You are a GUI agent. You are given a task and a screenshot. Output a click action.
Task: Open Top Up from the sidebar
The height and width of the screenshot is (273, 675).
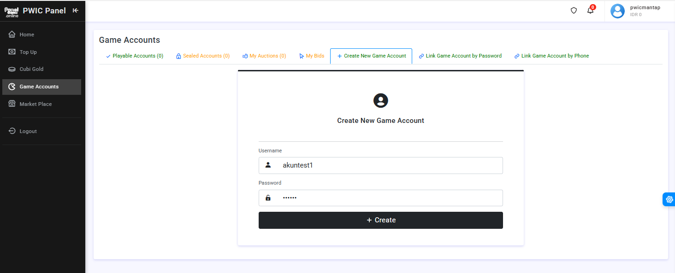tap(12, 52)
